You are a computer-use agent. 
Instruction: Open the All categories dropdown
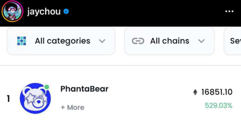(x=61, y=41)
